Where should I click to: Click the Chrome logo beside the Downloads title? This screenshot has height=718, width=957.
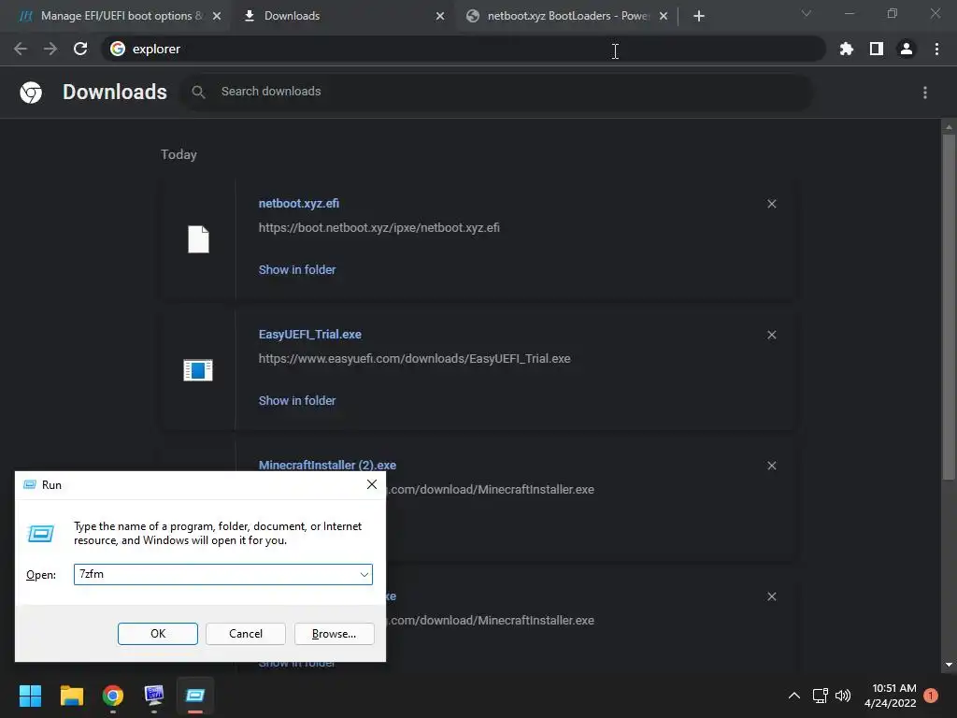(31, 93)
